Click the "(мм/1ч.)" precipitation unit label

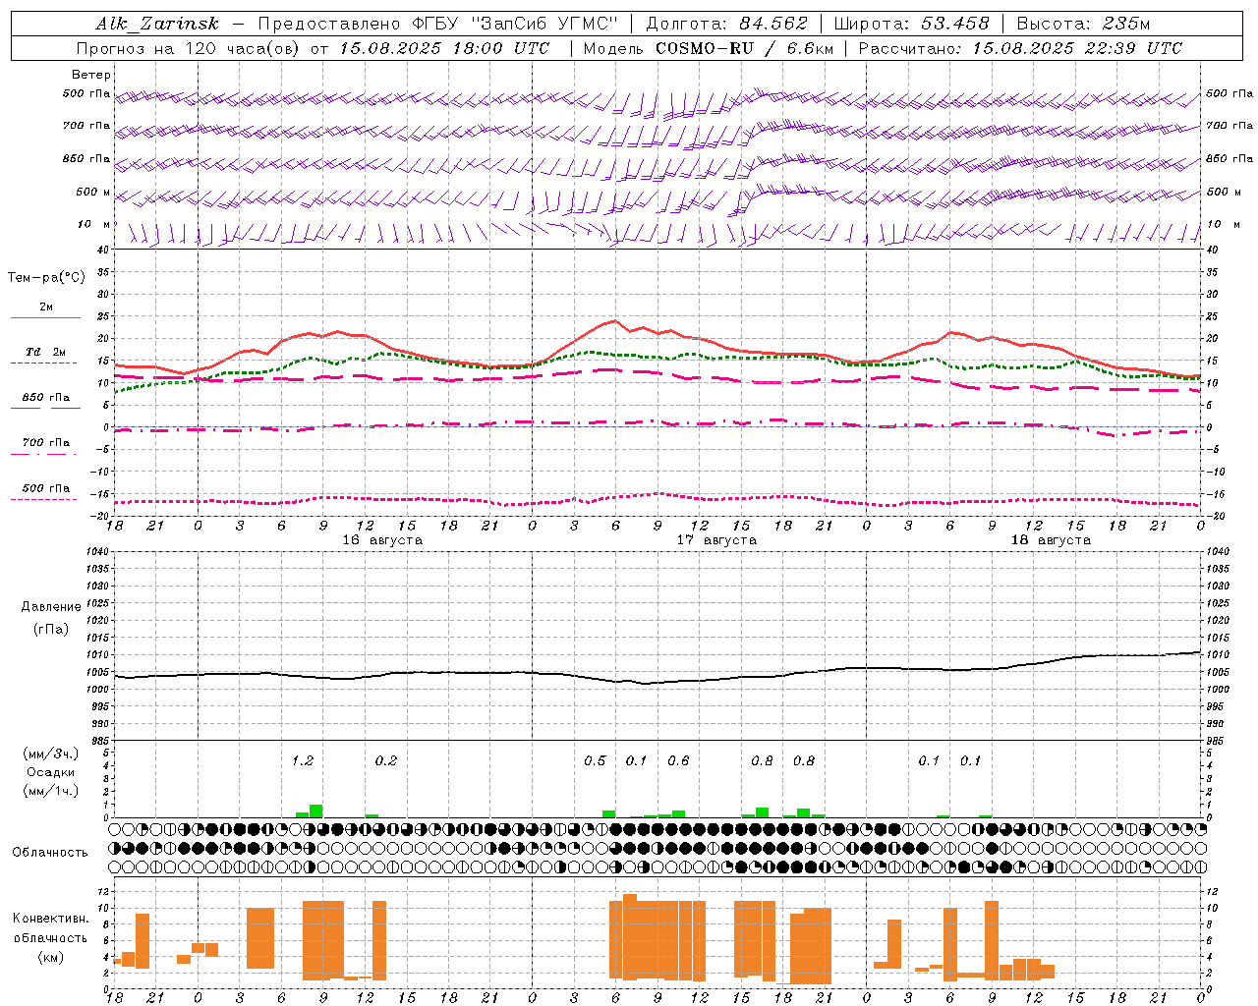(x=50, y=791)
